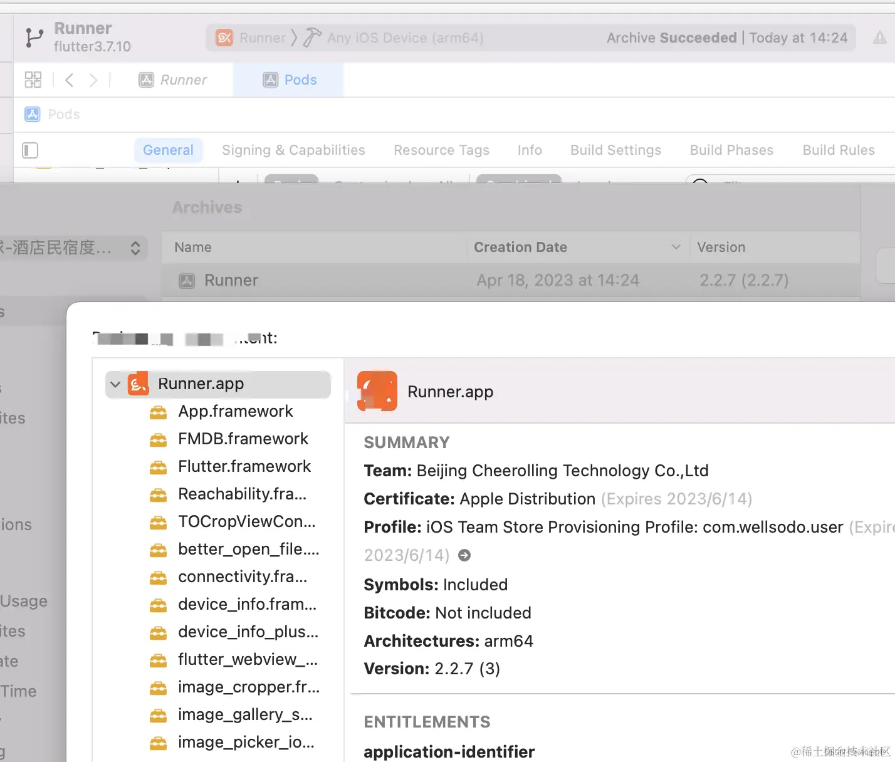
Task: Click the App.framework toolbox icon
Action: [159, 412]
